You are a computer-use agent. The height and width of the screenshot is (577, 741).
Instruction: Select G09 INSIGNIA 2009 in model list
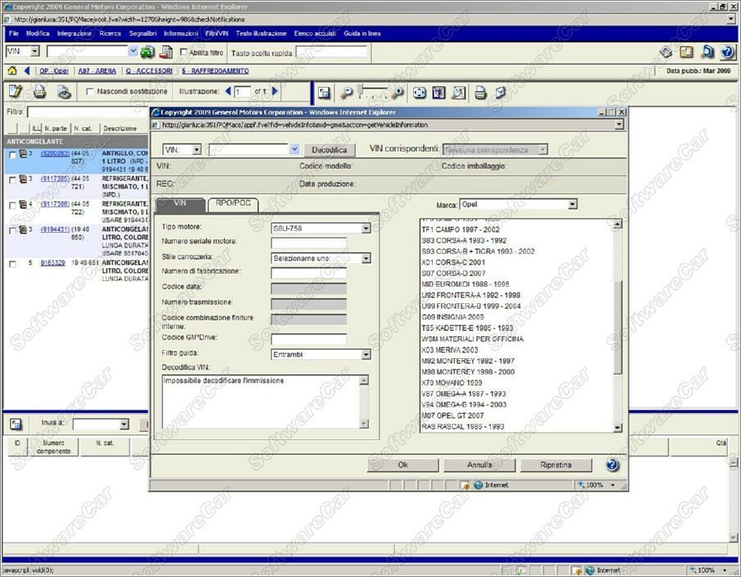pos(452,316)
